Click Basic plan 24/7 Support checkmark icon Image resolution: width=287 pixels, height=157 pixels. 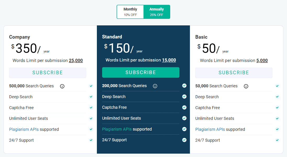point(277,140)
